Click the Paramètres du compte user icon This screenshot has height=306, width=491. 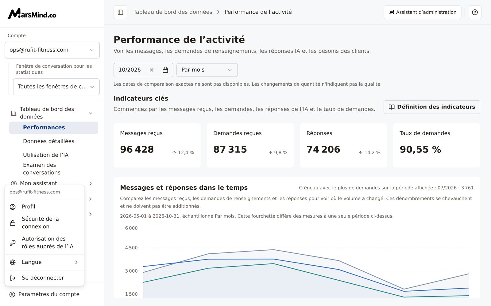tap(12, 294)
